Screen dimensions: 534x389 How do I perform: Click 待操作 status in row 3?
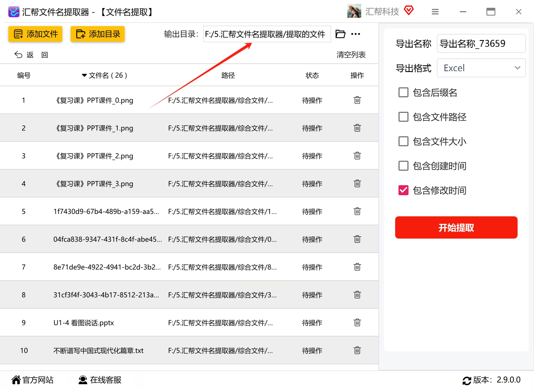tap(312, 156)
